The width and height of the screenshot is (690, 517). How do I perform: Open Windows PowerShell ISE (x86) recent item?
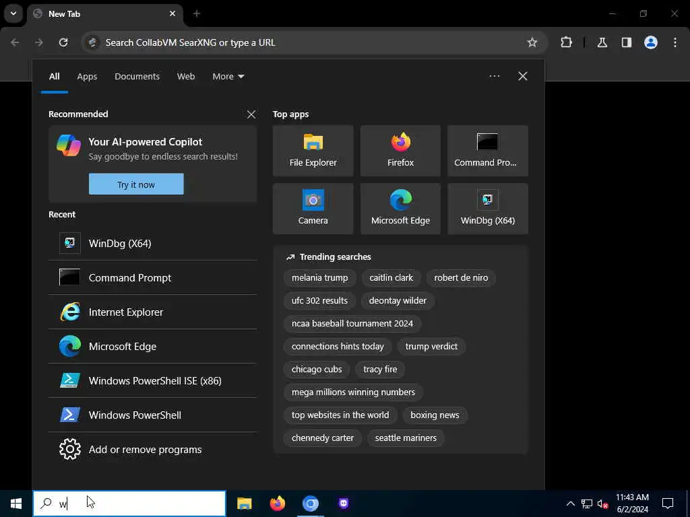(153, 380)
